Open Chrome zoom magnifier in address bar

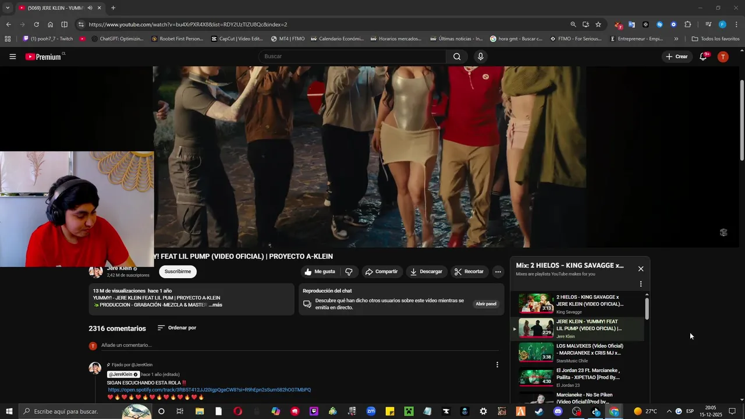(573, 24)
